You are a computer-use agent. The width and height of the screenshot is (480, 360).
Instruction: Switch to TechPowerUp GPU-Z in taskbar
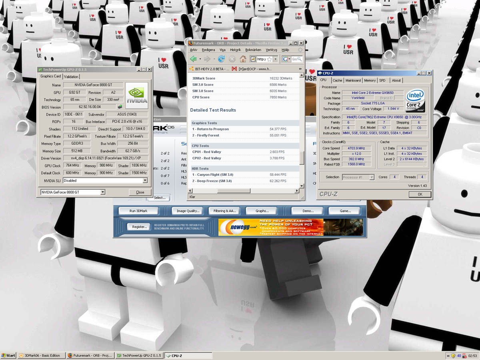click(139, 356)
